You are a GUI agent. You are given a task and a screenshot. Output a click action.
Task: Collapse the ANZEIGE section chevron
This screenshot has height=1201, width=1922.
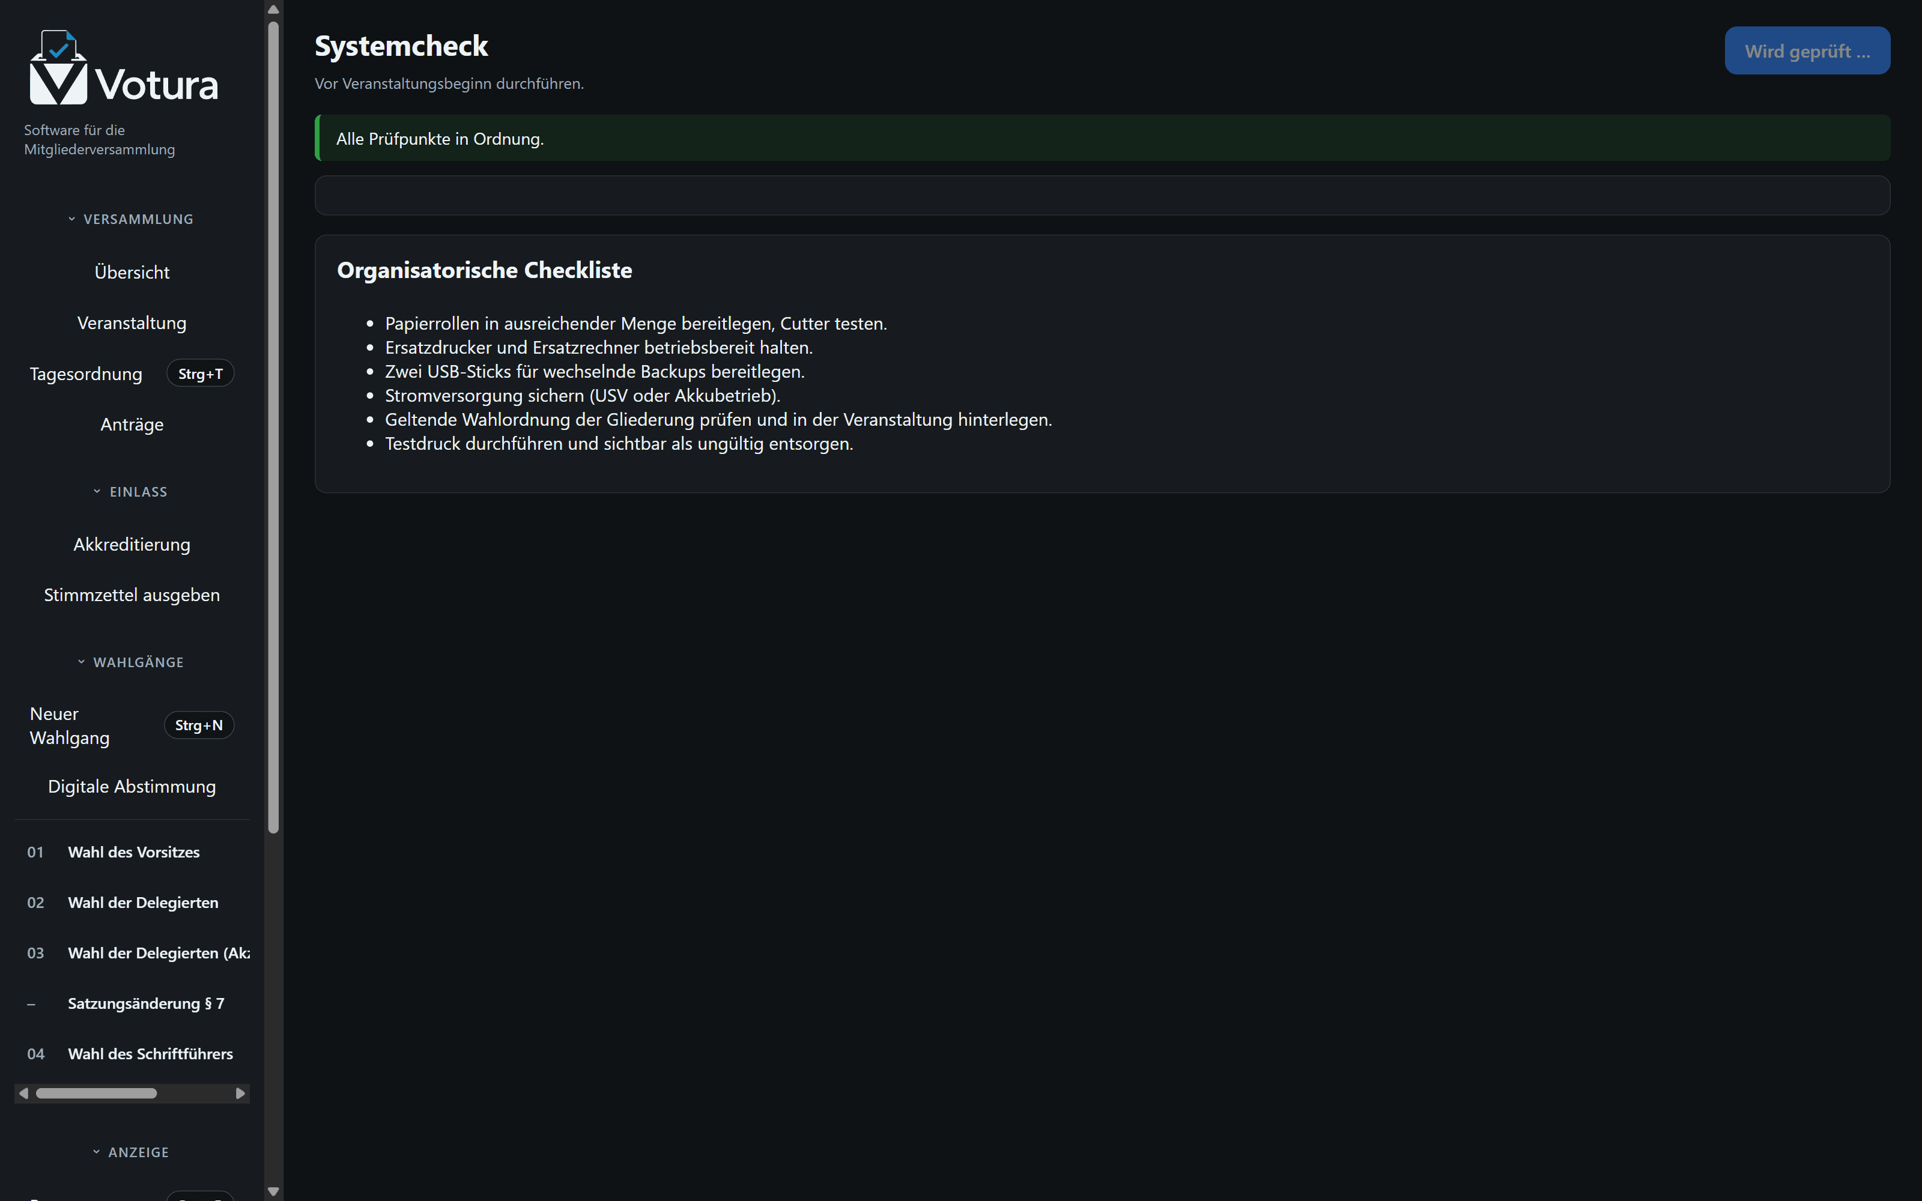tap(96, 1152)
